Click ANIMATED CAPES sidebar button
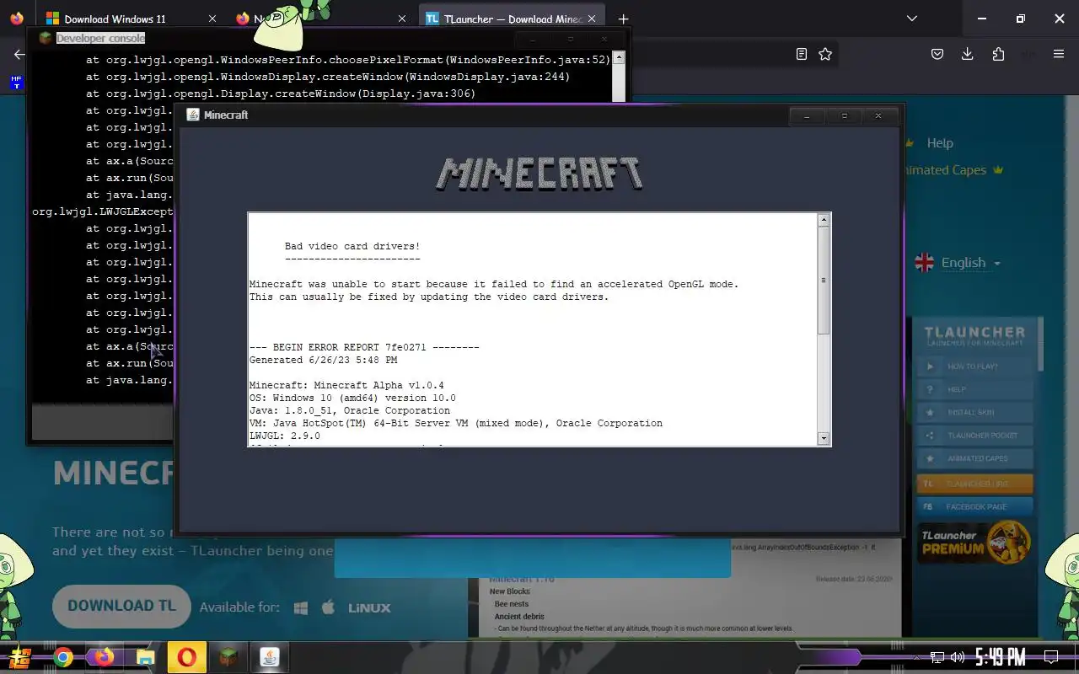This screenshot has height=674, width=1079. click(x=974, y=459)
